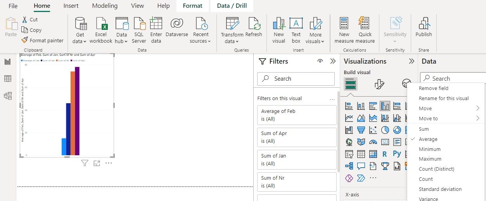Select the trophy metrics visual
486x201 pixels.
(385, 166)
